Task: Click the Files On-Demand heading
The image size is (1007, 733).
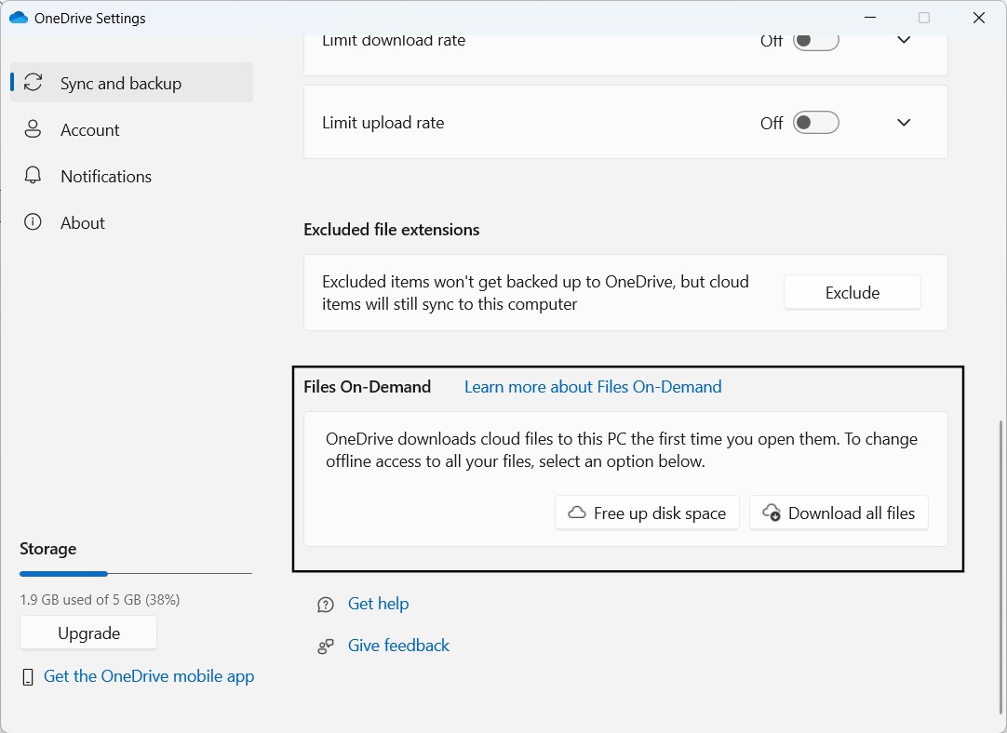Action: [x=368, y=386]
